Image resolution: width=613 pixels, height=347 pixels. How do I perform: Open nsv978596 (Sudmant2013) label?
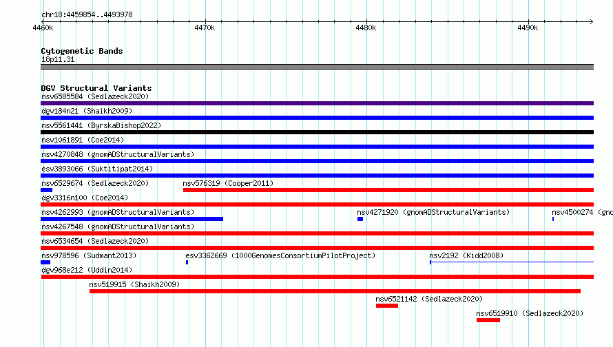(x=89, y=255)
